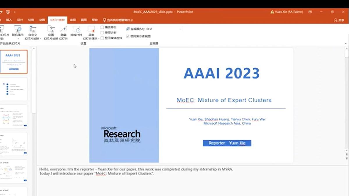The height and width of the screenshot is (196, 349).
Task: Expand the Present Online dropdown arrow
Action: pyautogui.click(x=18, y=39)
